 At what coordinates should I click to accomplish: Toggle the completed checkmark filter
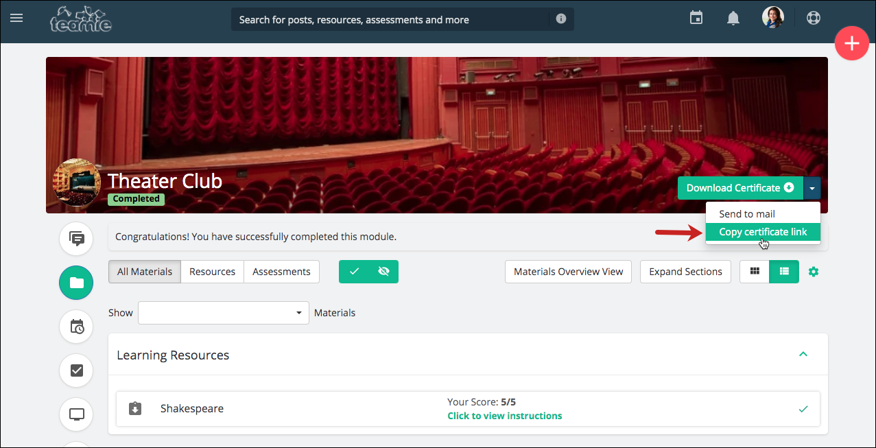[354, 272]
